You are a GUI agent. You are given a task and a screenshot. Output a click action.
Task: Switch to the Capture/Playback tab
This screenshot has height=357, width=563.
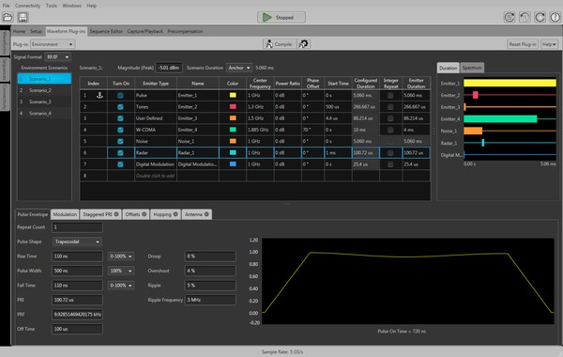145,31
